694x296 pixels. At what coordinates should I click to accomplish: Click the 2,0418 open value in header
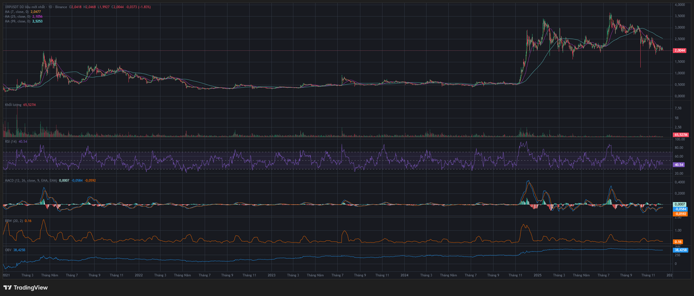click(x=76, y=7)
